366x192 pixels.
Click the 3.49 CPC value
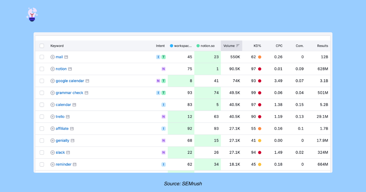point(278,81)
